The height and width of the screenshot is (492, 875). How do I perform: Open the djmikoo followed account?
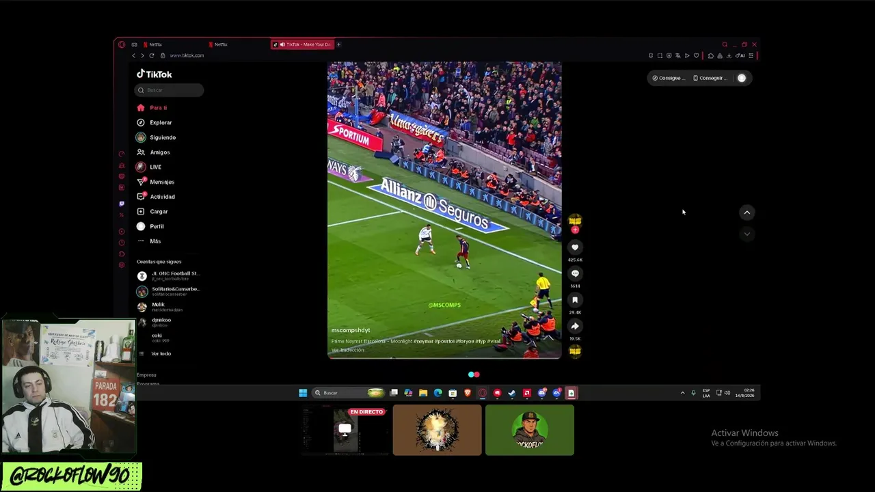coord(154,322)
